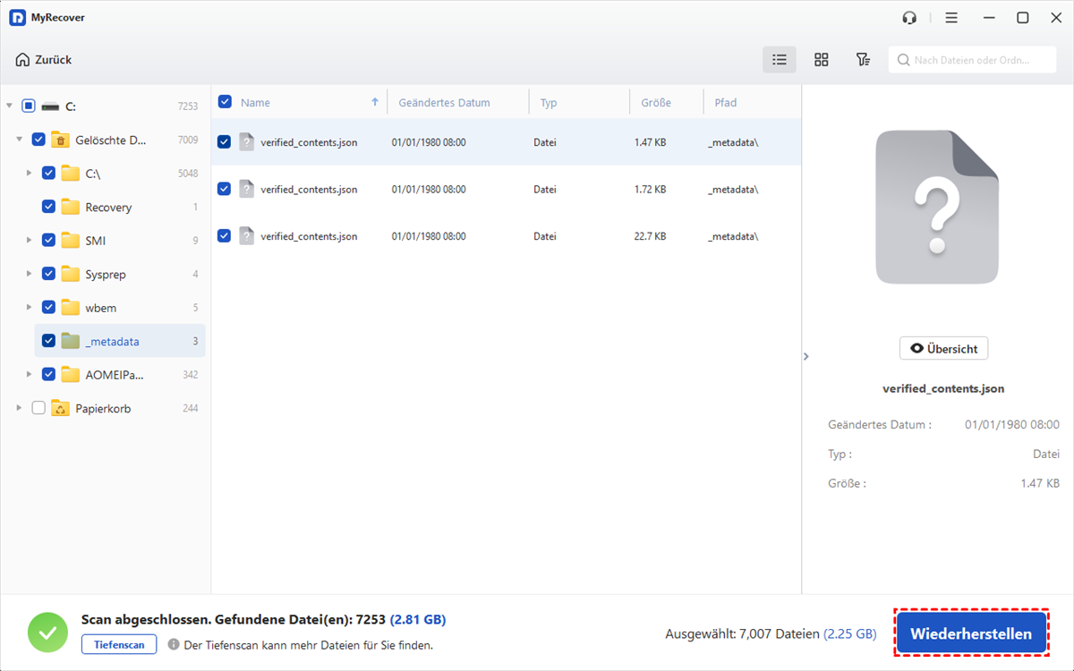Click the Gelöschte Dateien trash folder icon
The width and height of the screenshot is (1074, 671).
60,140
